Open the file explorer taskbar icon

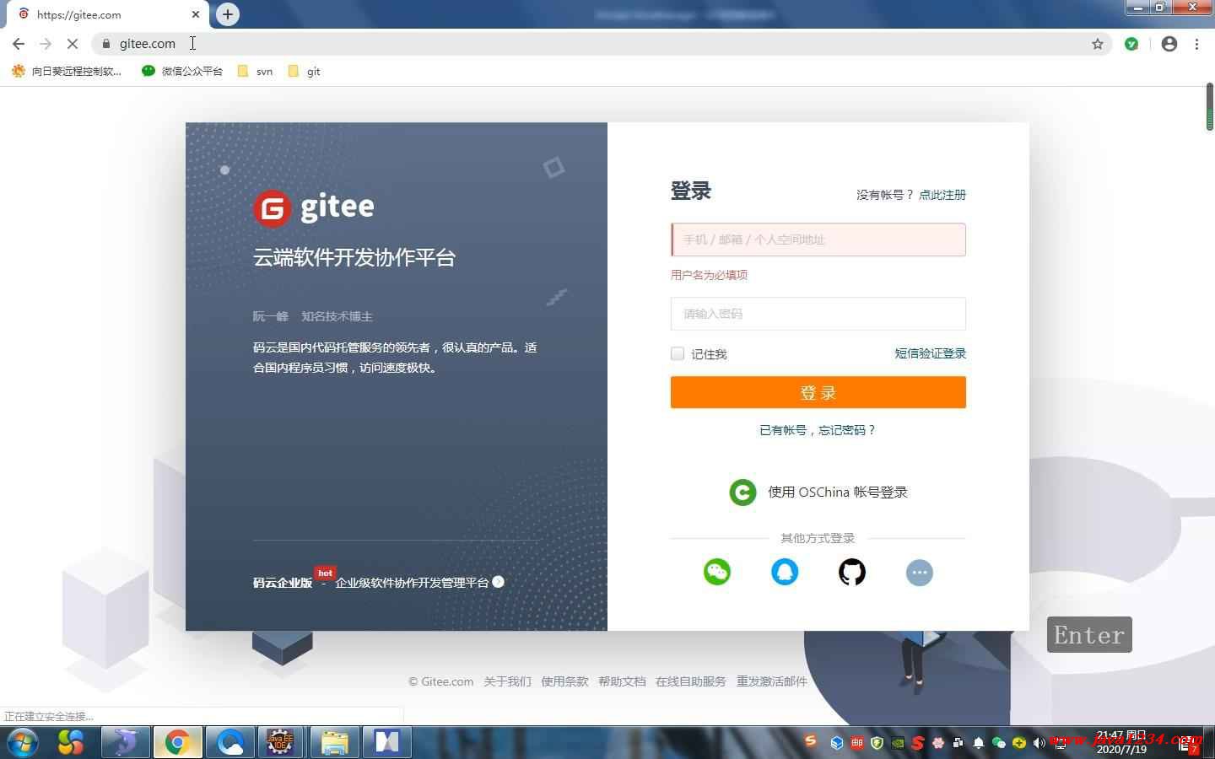(334, 742)
